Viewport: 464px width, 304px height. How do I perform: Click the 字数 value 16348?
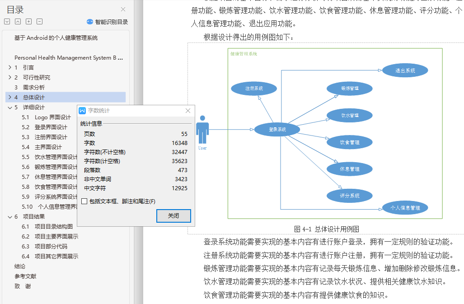point(180,143)
